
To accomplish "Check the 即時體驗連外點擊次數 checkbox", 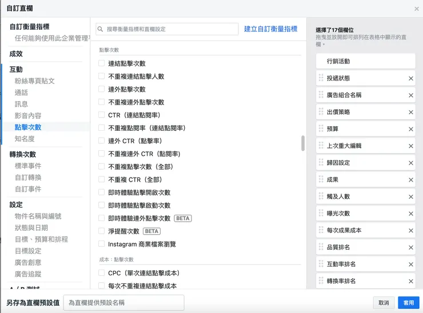I will click(x=101, y=218).
